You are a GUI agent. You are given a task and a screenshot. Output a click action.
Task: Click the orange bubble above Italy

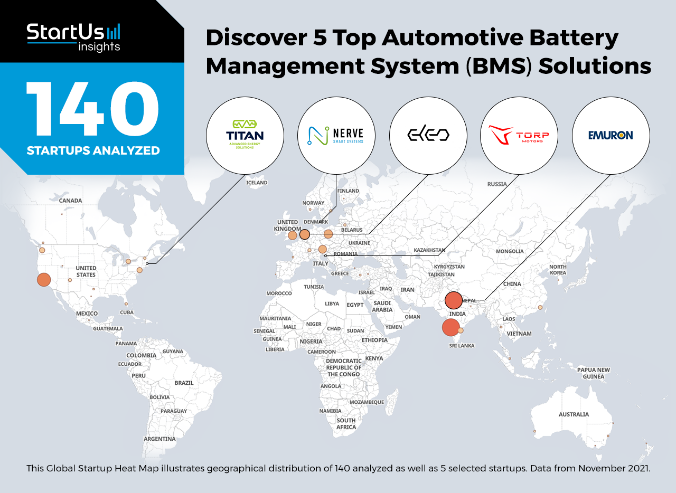pyautogui.click(x=323, y=249)
